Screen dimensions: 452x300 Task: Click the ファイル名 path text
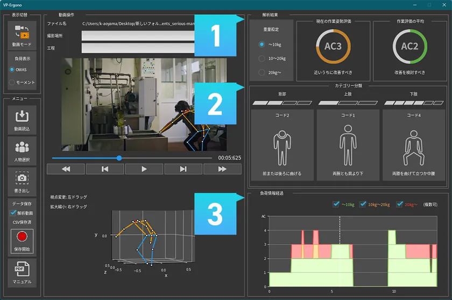pos(138,24)
